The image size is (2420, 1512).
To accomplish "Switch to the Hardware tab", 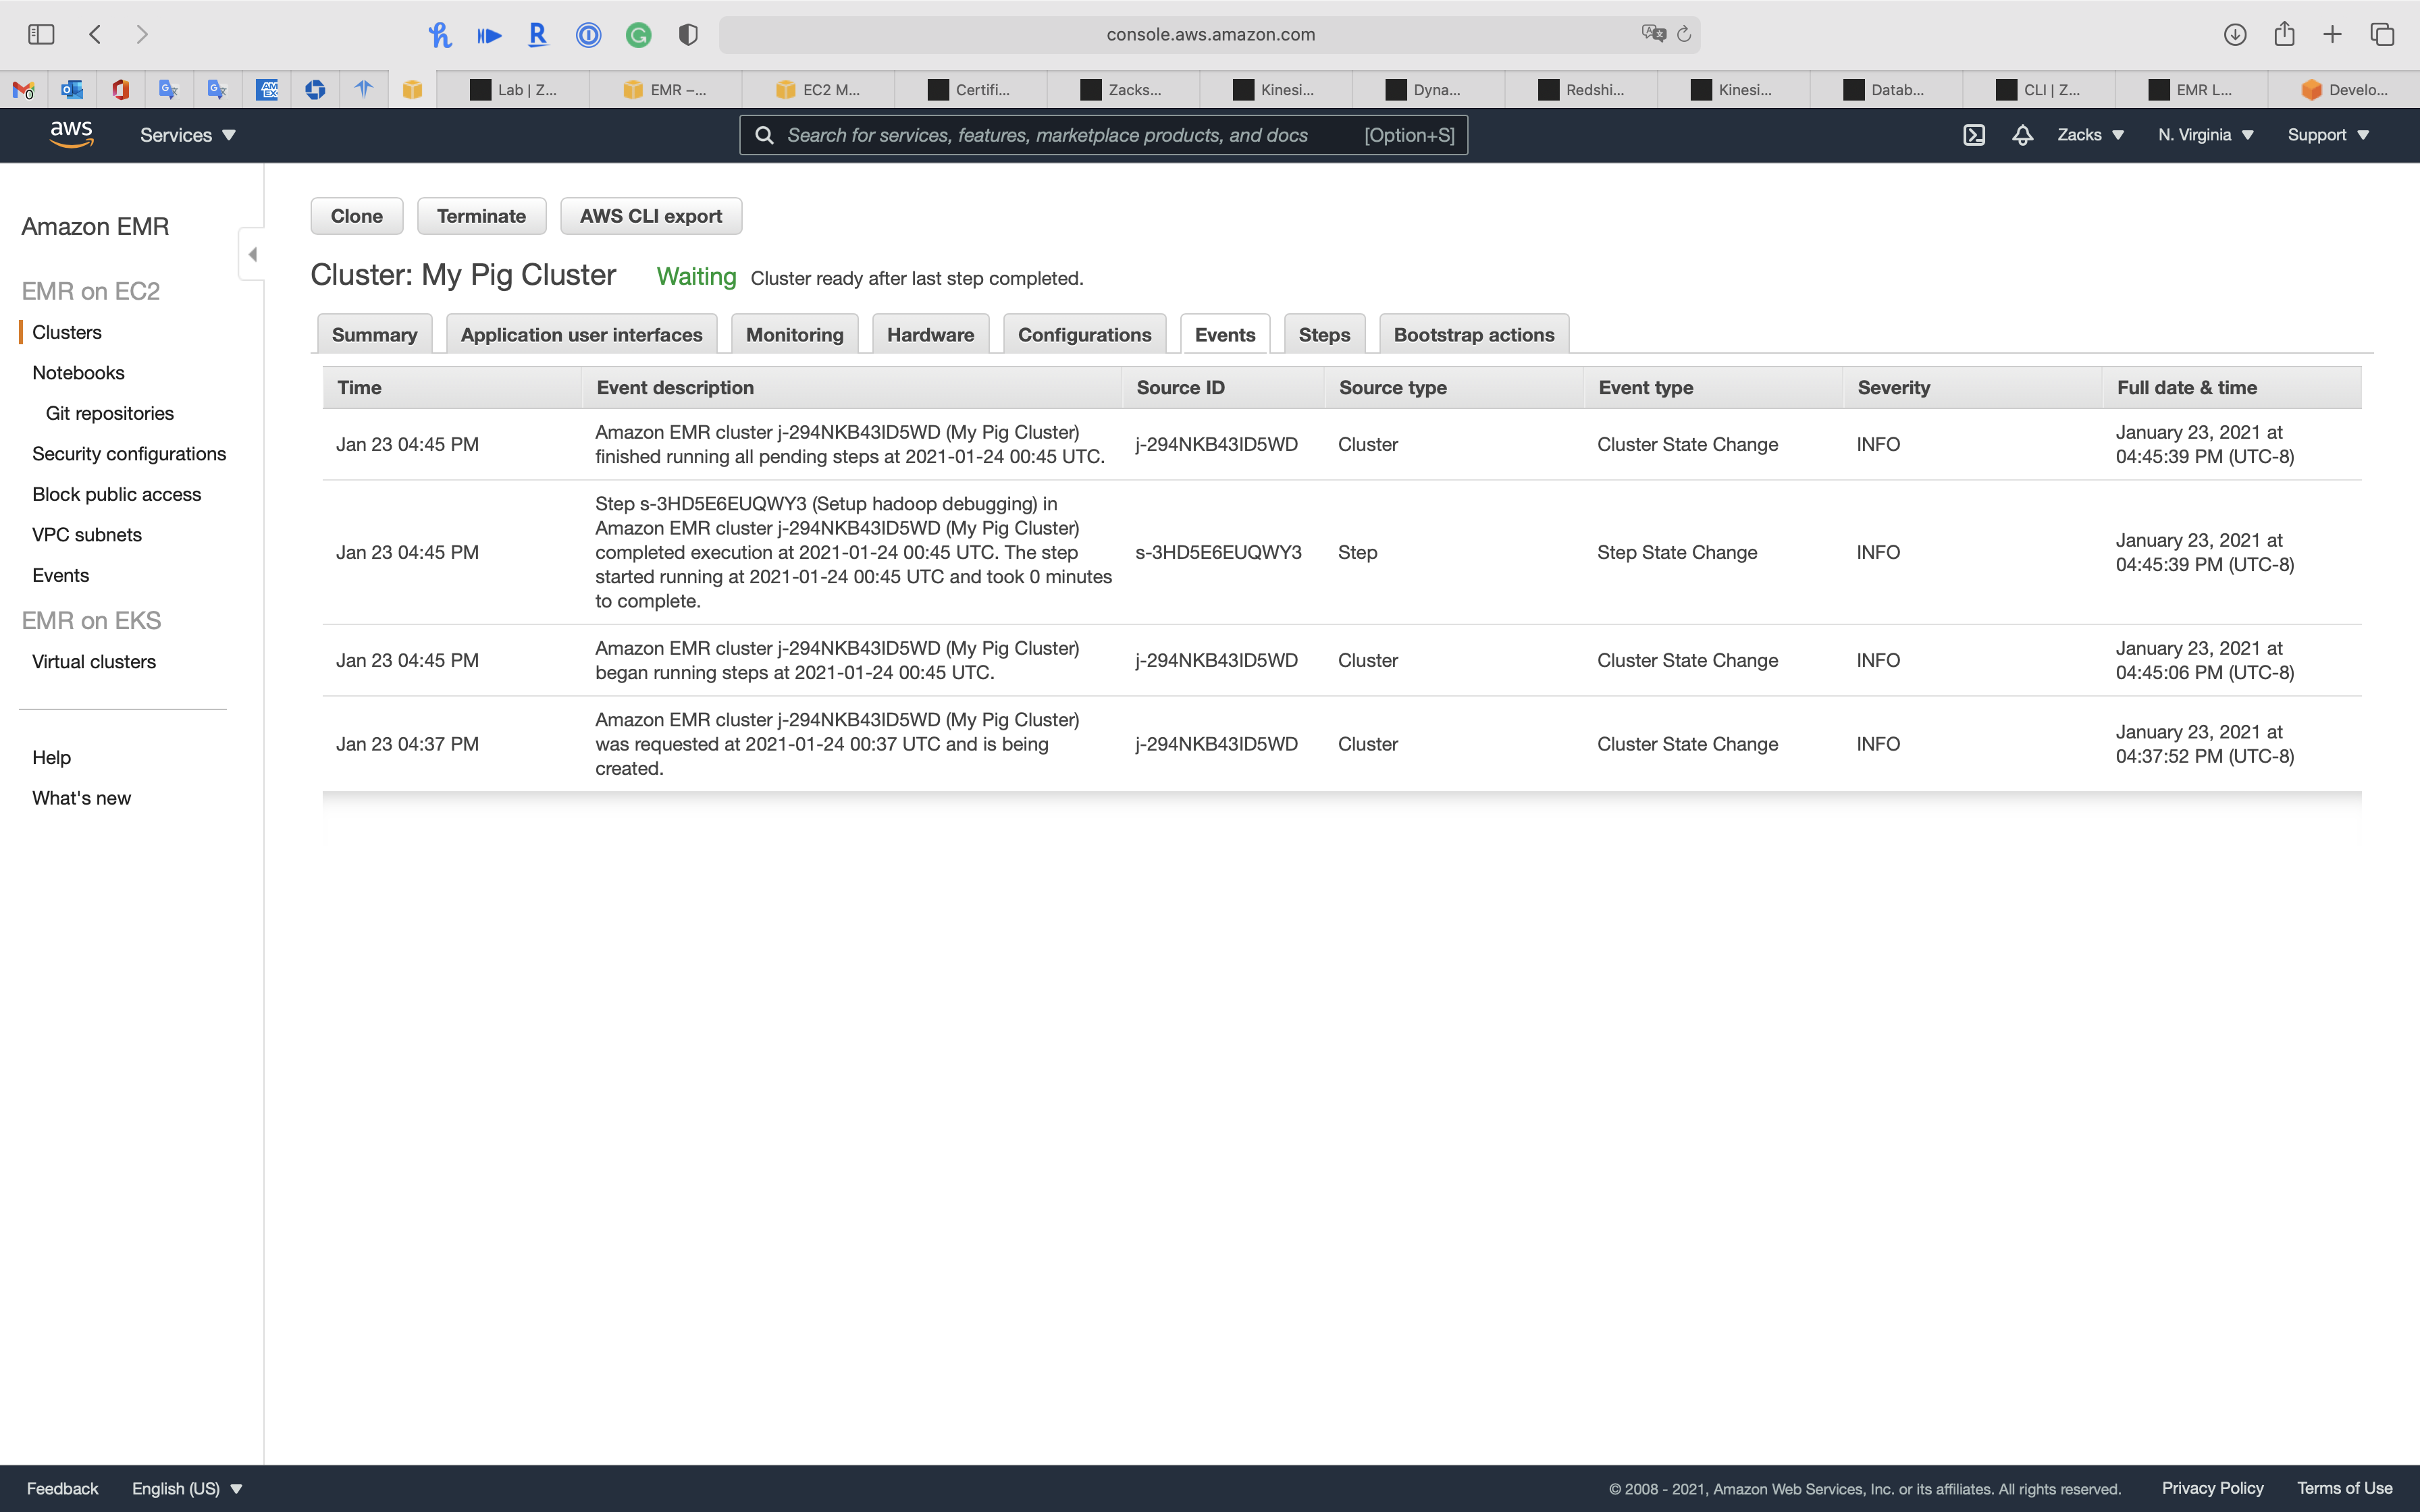I will pyautogui.click(x=929, y=335).
